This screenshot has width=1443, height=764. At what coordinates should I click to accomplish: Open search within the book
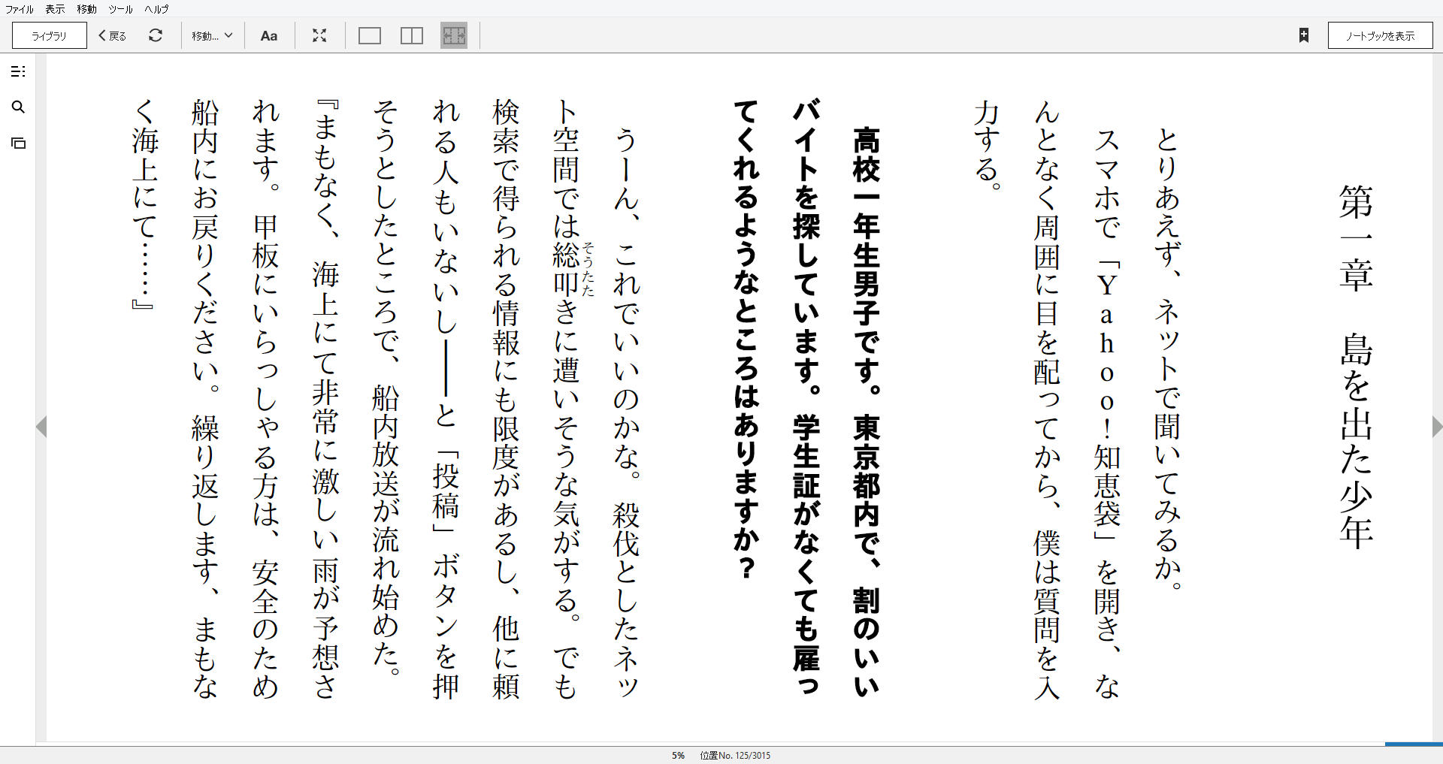tap(19, 107)
